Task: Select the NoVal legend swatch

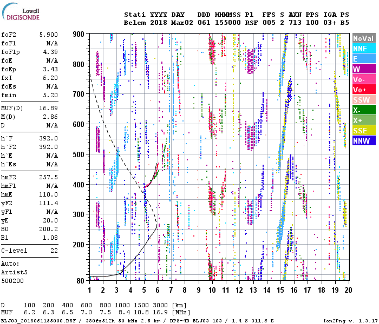Action: click(x=364, y=38)
